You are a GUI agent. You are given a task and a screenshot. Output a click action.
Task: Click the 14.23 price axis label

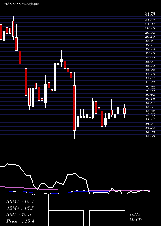(x=150, y=128)
